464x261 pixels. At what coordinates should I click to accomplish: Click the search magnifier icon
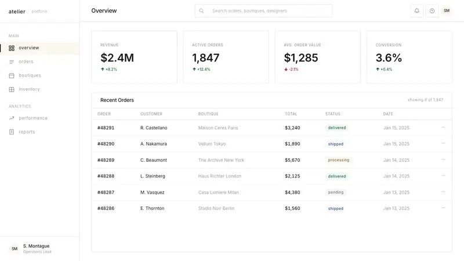(x=201, y=11)
